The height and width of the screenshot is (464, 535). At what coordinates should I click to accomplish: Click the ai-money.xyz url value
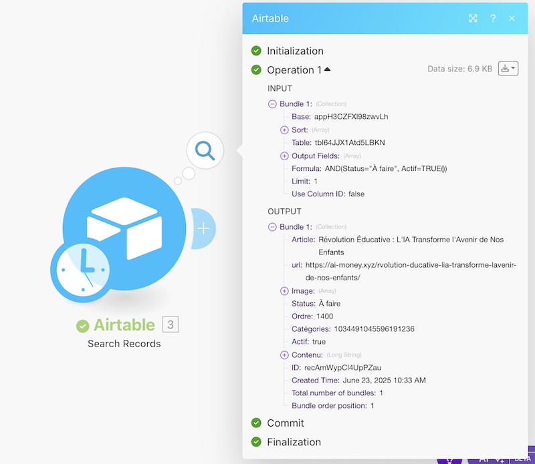tap(411, 272)
